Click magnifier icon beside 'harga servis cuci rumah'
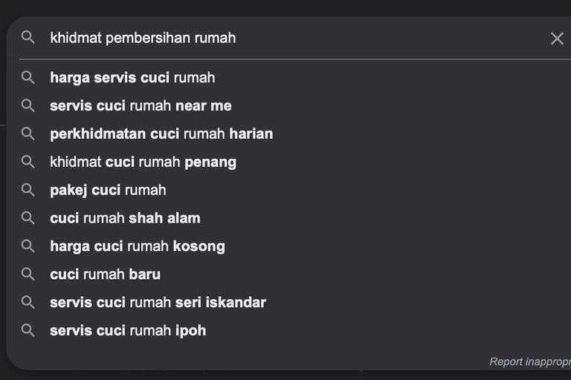 pos(28,77)
